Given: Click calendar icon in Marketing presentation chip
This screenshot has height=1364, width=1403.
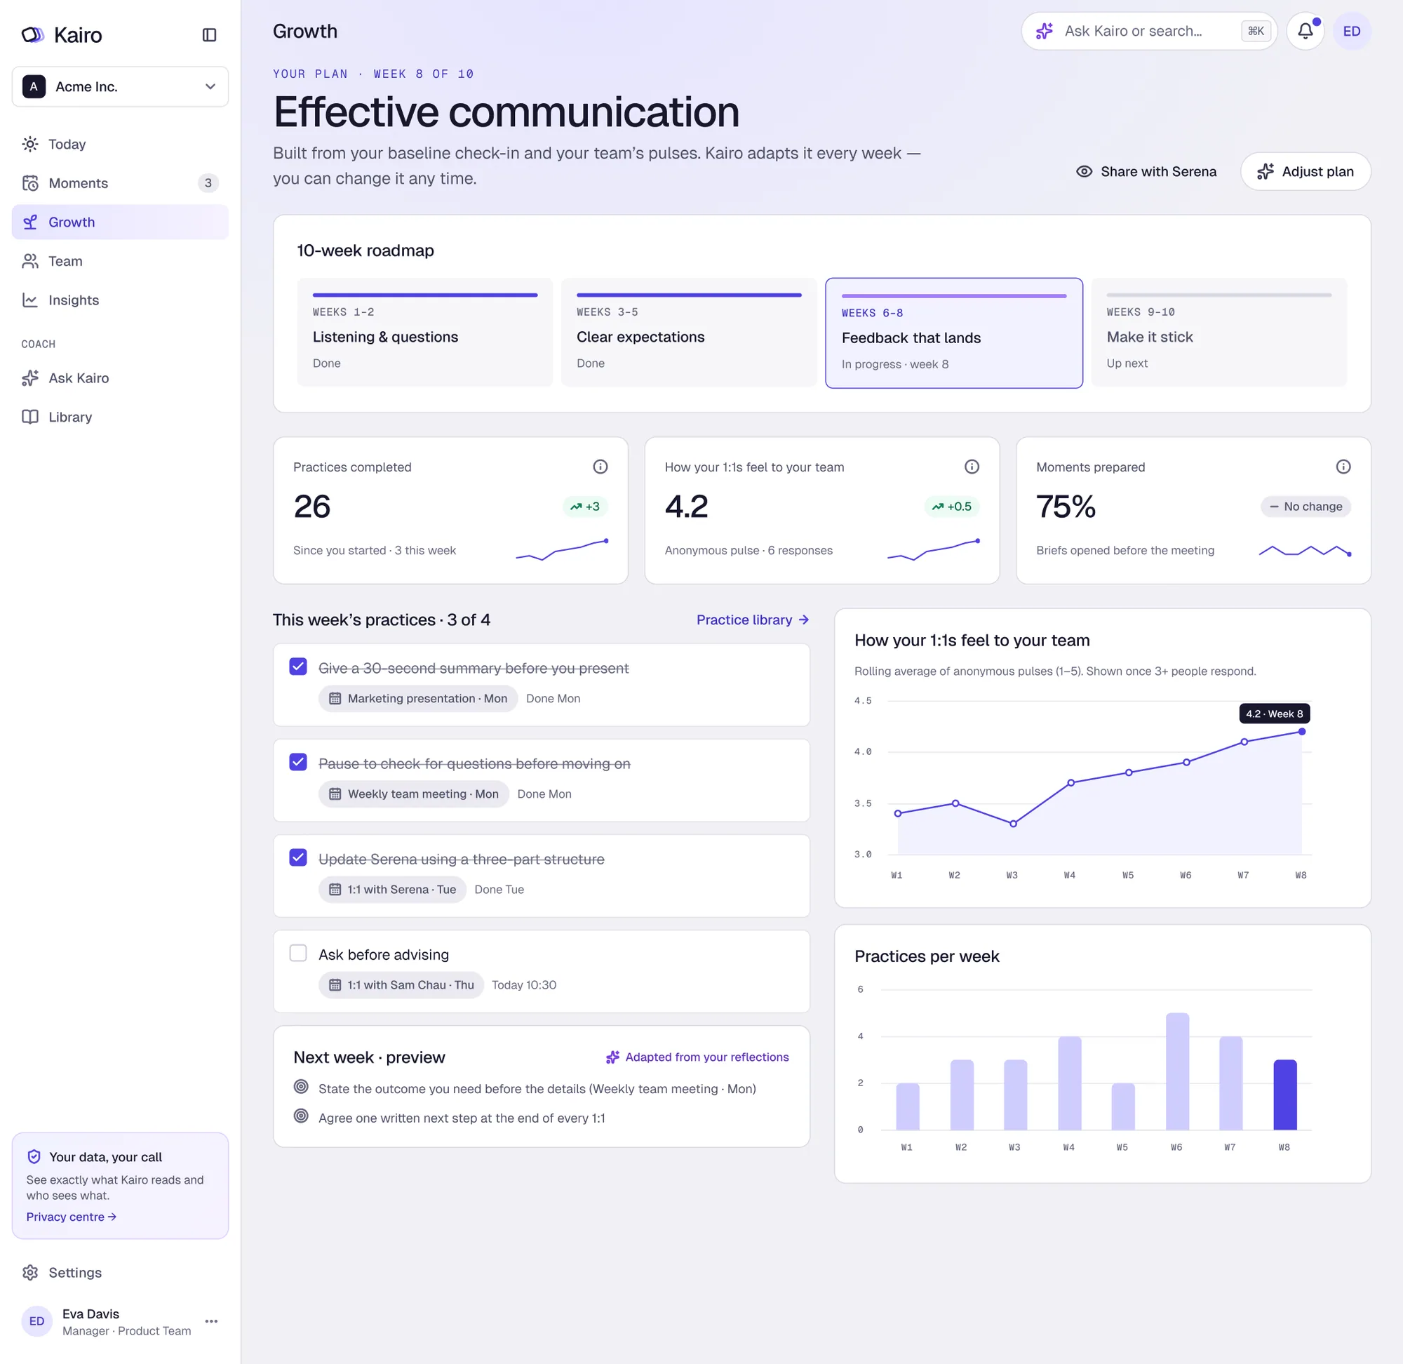Looking at the screenshot, I should tap(335, 698).
